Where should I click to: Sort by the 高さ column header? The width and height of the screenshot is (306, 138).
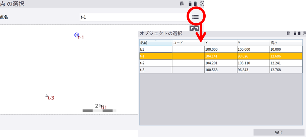286,43
